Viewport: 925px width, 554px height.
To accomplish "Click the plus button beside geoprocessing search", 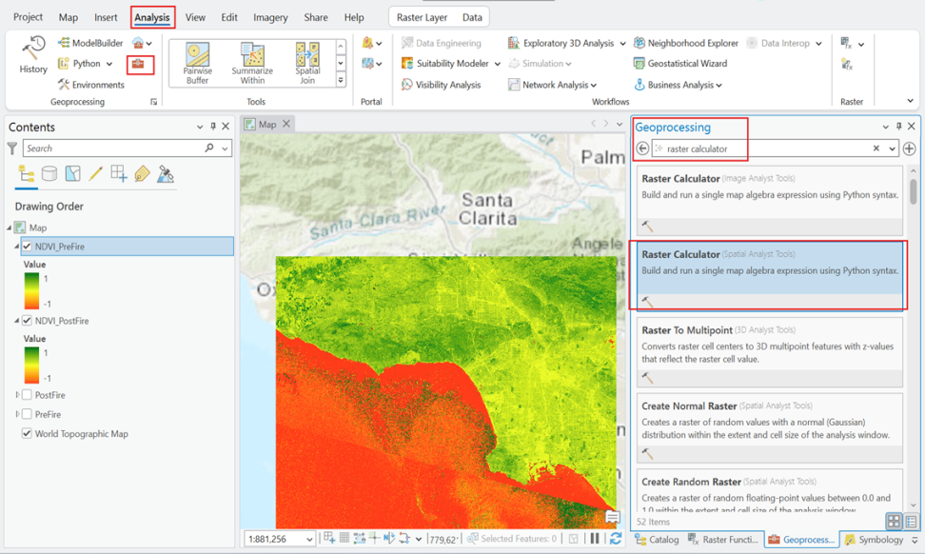I will coord(909,148).
